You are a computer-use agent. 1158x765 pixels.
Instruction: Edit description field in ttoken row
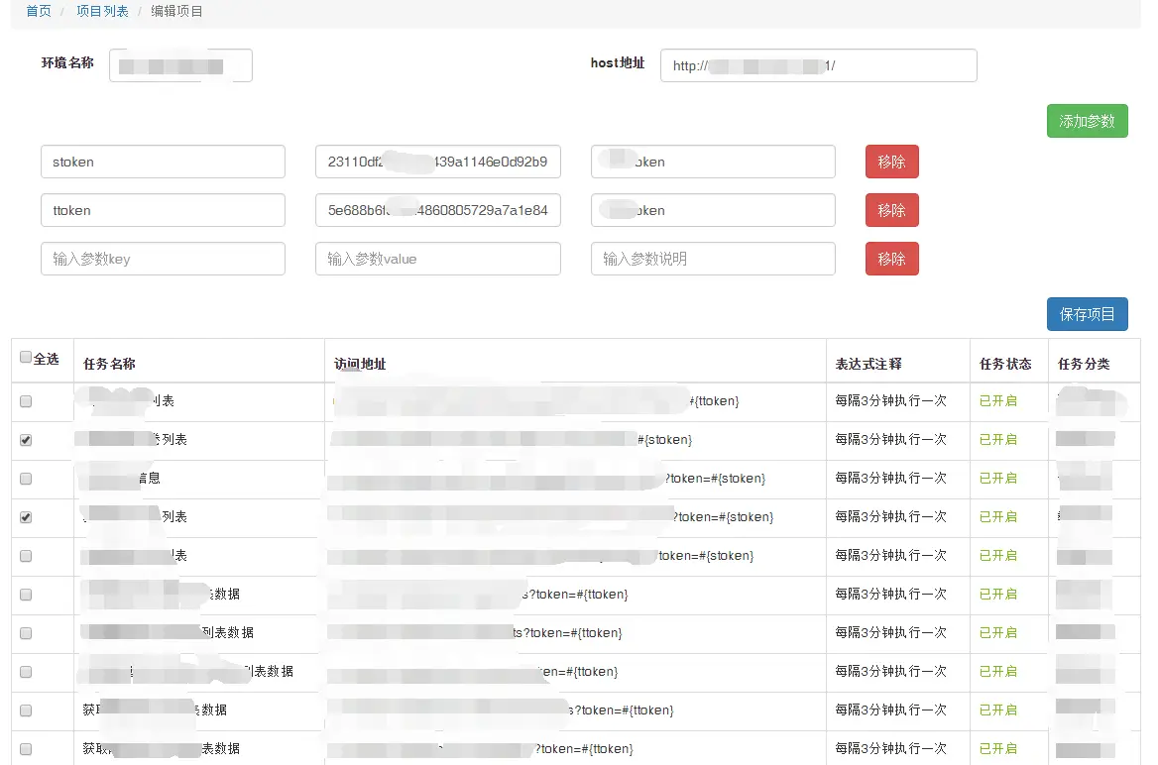(x=714, y=210)
